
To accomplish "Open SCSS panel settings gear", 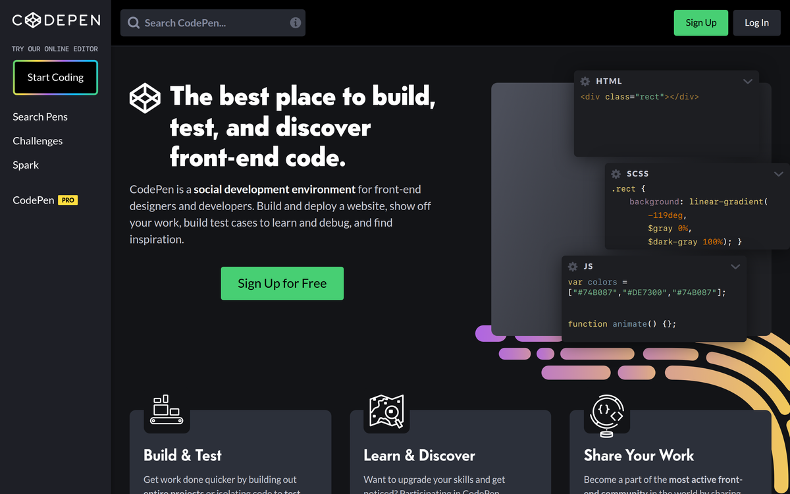I will point(616,174).
